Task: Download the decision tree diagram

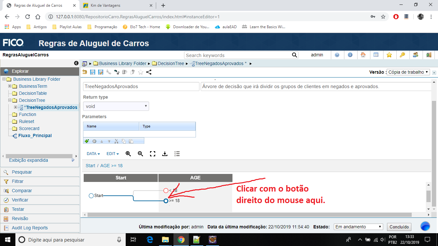Action: click(x=164, y=154)
